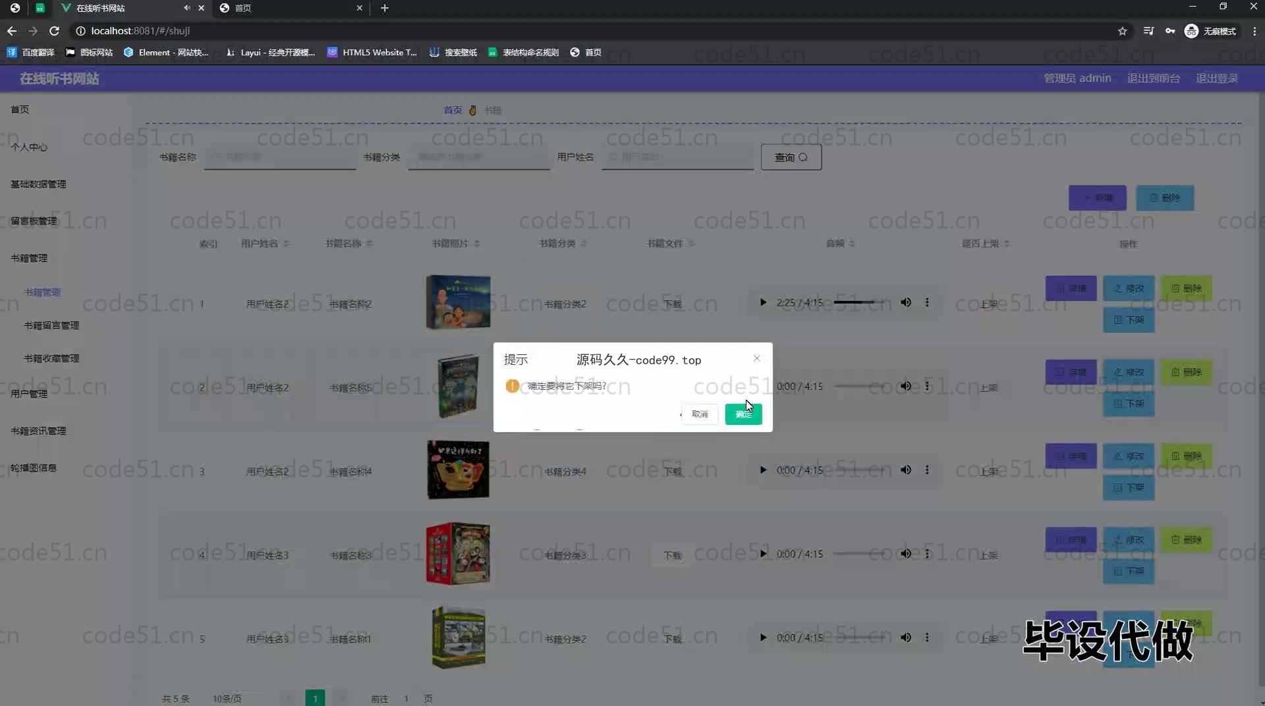1265x706 pixels.
Task: Edit the 书籍名称2 row with 修改
Action: 1129,288
